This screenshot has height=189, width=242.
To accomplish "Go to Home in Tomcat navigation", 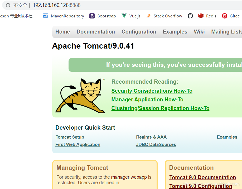I will click(x=63, y=32).
